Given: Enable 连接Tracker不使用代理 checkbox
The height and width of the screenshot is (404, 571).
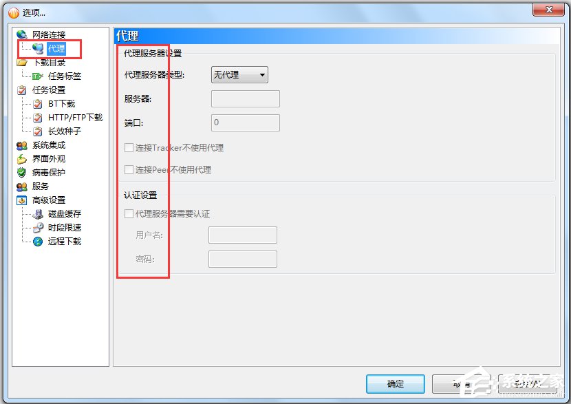Looking at the screenshot, I should coord(129,147).
